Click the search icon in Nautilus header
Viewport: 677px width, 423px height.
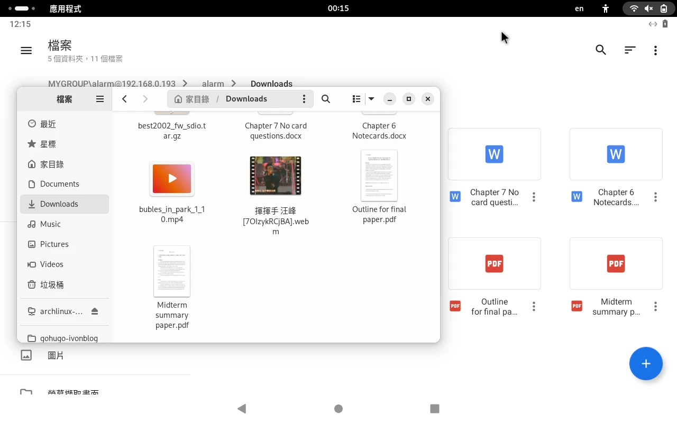tap(326, 99)
